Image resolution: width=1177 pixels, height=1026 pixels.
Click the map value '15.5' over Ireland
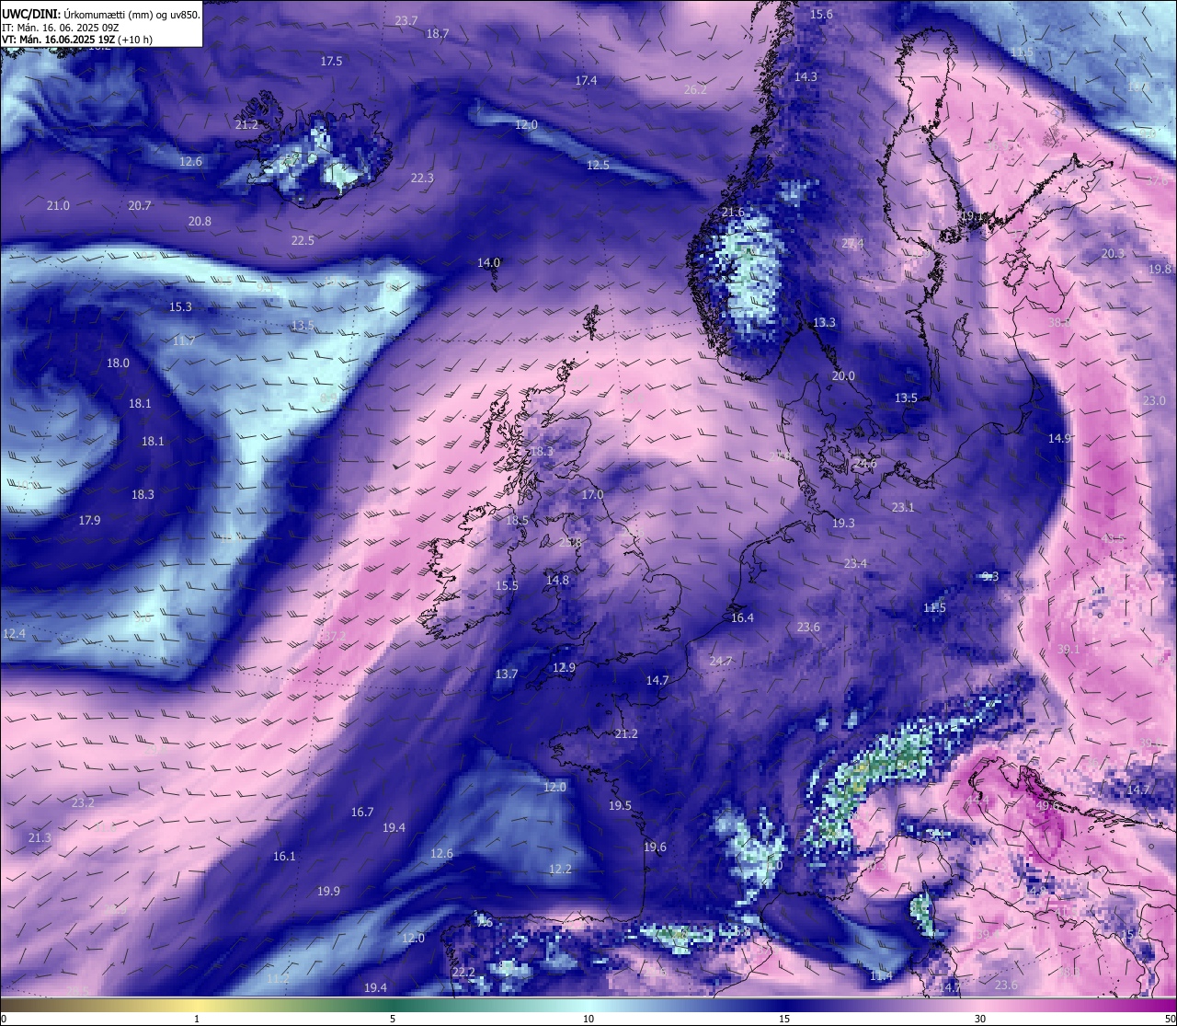507,585
